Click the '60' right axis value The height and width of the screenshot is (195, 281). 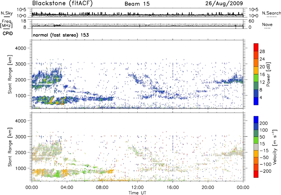pos(251,21)
